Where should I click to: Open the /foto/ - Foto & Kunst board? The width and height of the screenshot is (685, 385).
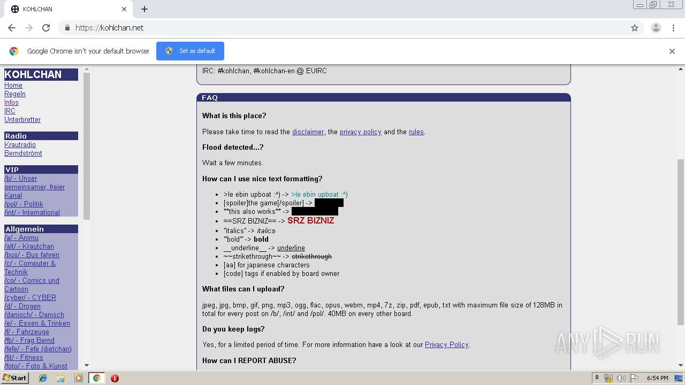[36, 366]
